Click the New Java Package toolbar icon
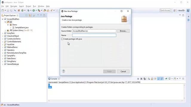The image size is (191, 107). tap(19, 10)
